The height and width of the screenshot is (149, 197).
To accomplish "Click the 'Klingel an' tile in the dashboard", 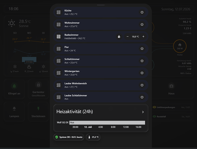I will pos(14,89).
